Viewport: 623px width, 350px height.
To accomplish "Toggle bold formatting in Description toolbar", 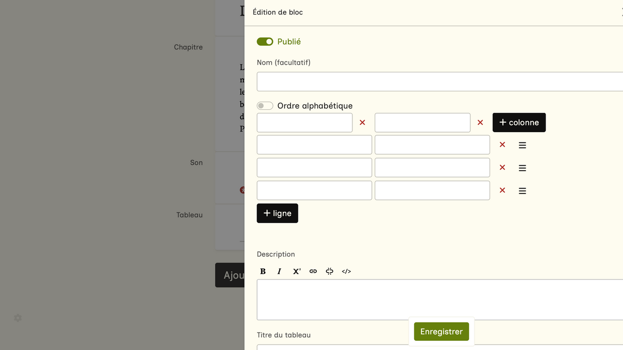I will pyautogui.click(x=263, y=271).
